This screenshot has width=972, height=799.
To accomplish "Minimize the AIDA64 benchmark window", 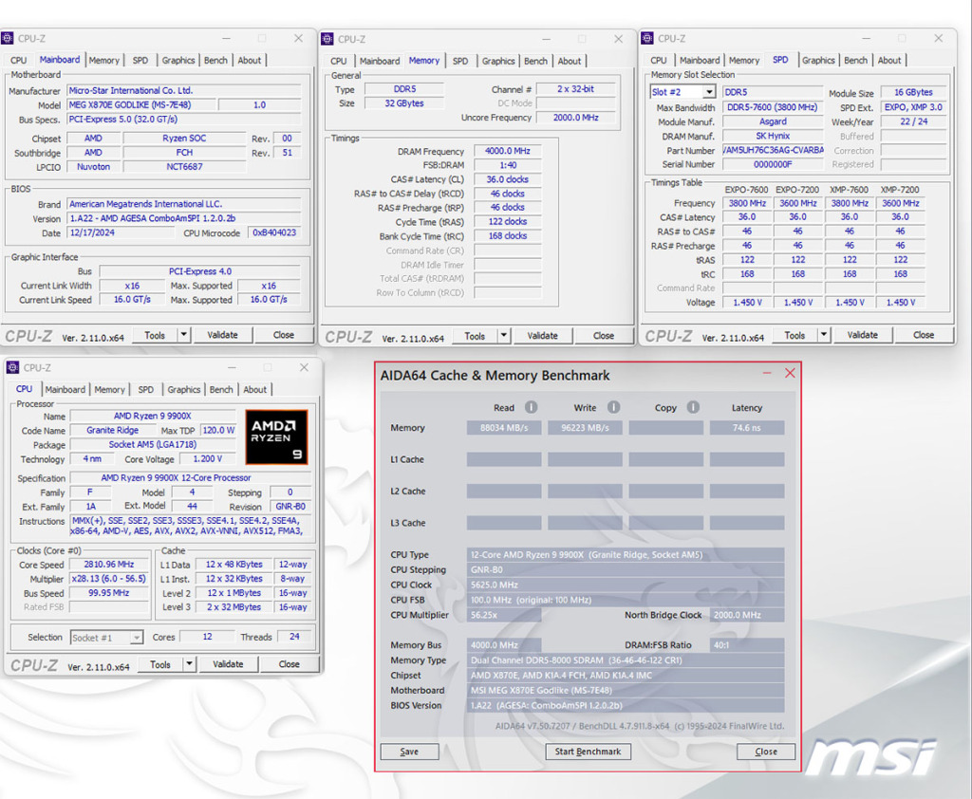I will point(767,373).
